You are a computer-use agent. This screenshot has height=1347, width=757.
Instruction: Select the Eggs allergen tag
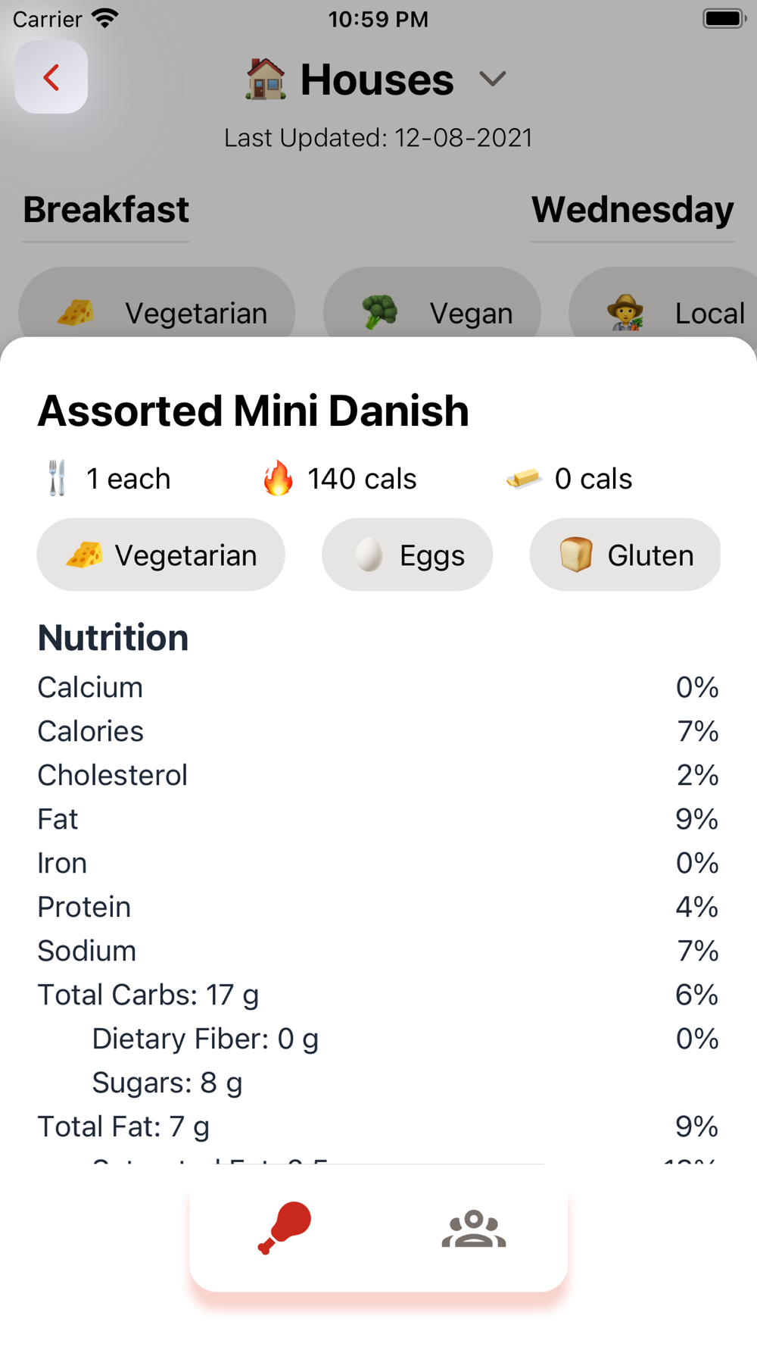tap(407, 555)
